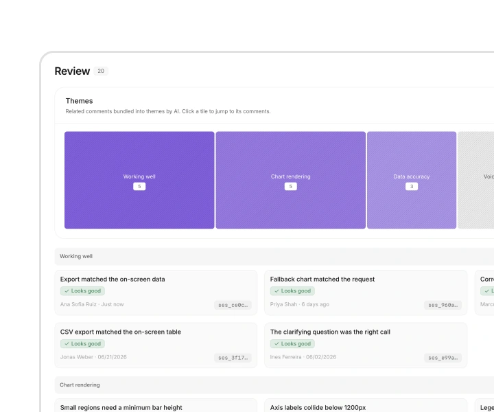Image resolution: width=494 pixels, height=412 pixels.
Task: Open session tag ses_960a…
Action: click(443, 305)
